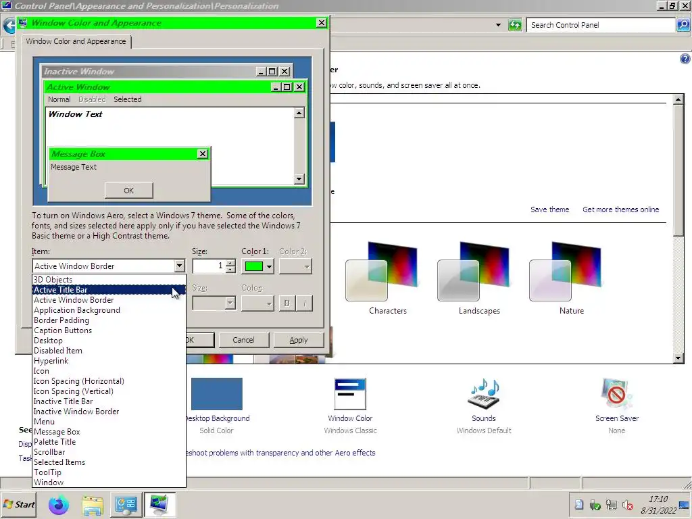Click the Cancel button in the dialog
This screenshot has width=692, height=519.
click(x=243, y=340)
